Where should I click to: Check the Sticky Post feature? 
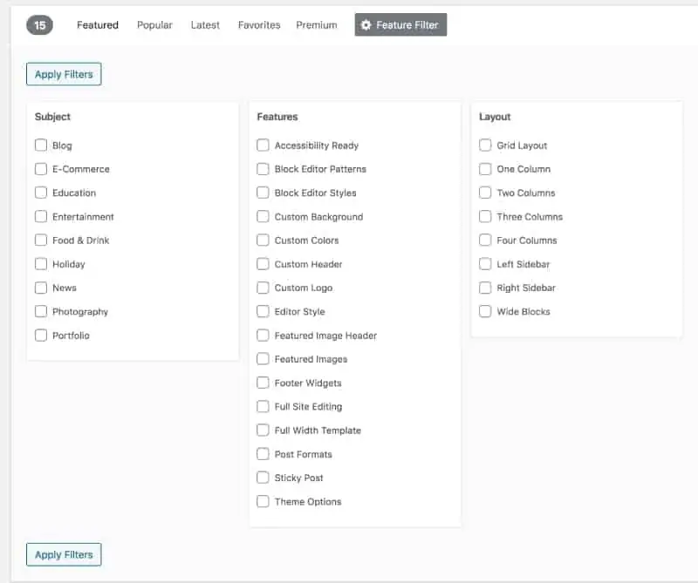(263, 478)
